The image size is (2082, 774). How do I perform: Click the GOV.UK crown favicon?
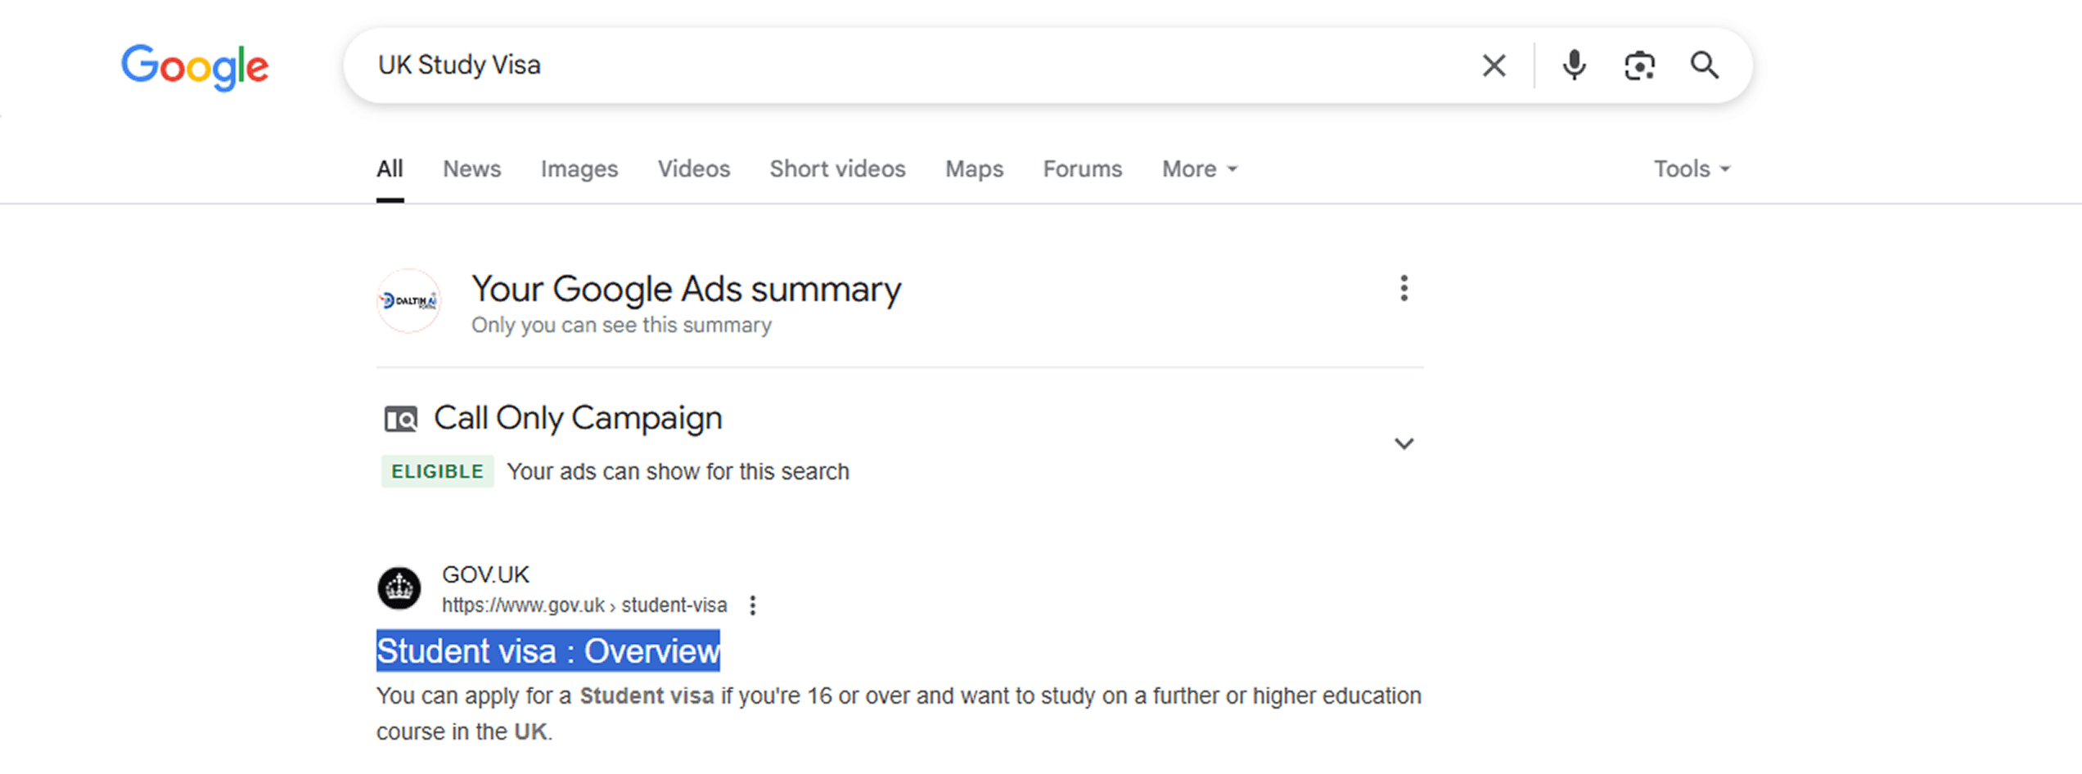click(399, 588)
